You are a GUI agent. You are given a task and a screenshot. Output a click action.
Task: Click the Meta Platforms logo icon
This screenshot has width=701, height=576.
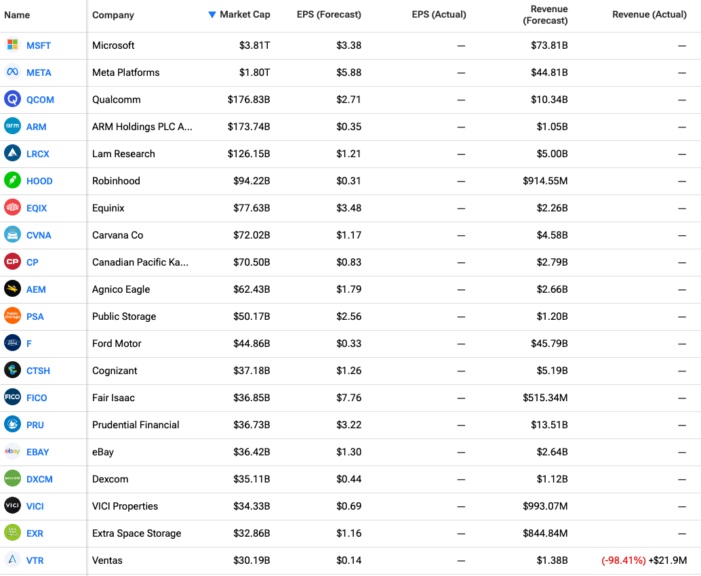point(12,73)
